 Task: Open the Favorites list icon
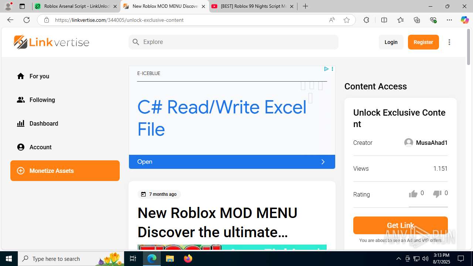[x=401, y=20]
